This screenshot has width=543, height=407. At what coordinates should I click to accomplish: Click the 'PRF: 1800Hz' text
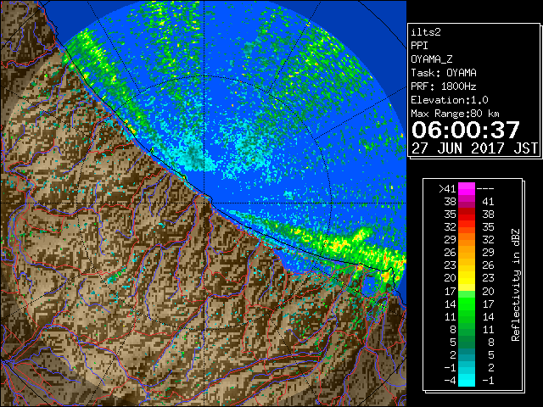pos(444,86)
